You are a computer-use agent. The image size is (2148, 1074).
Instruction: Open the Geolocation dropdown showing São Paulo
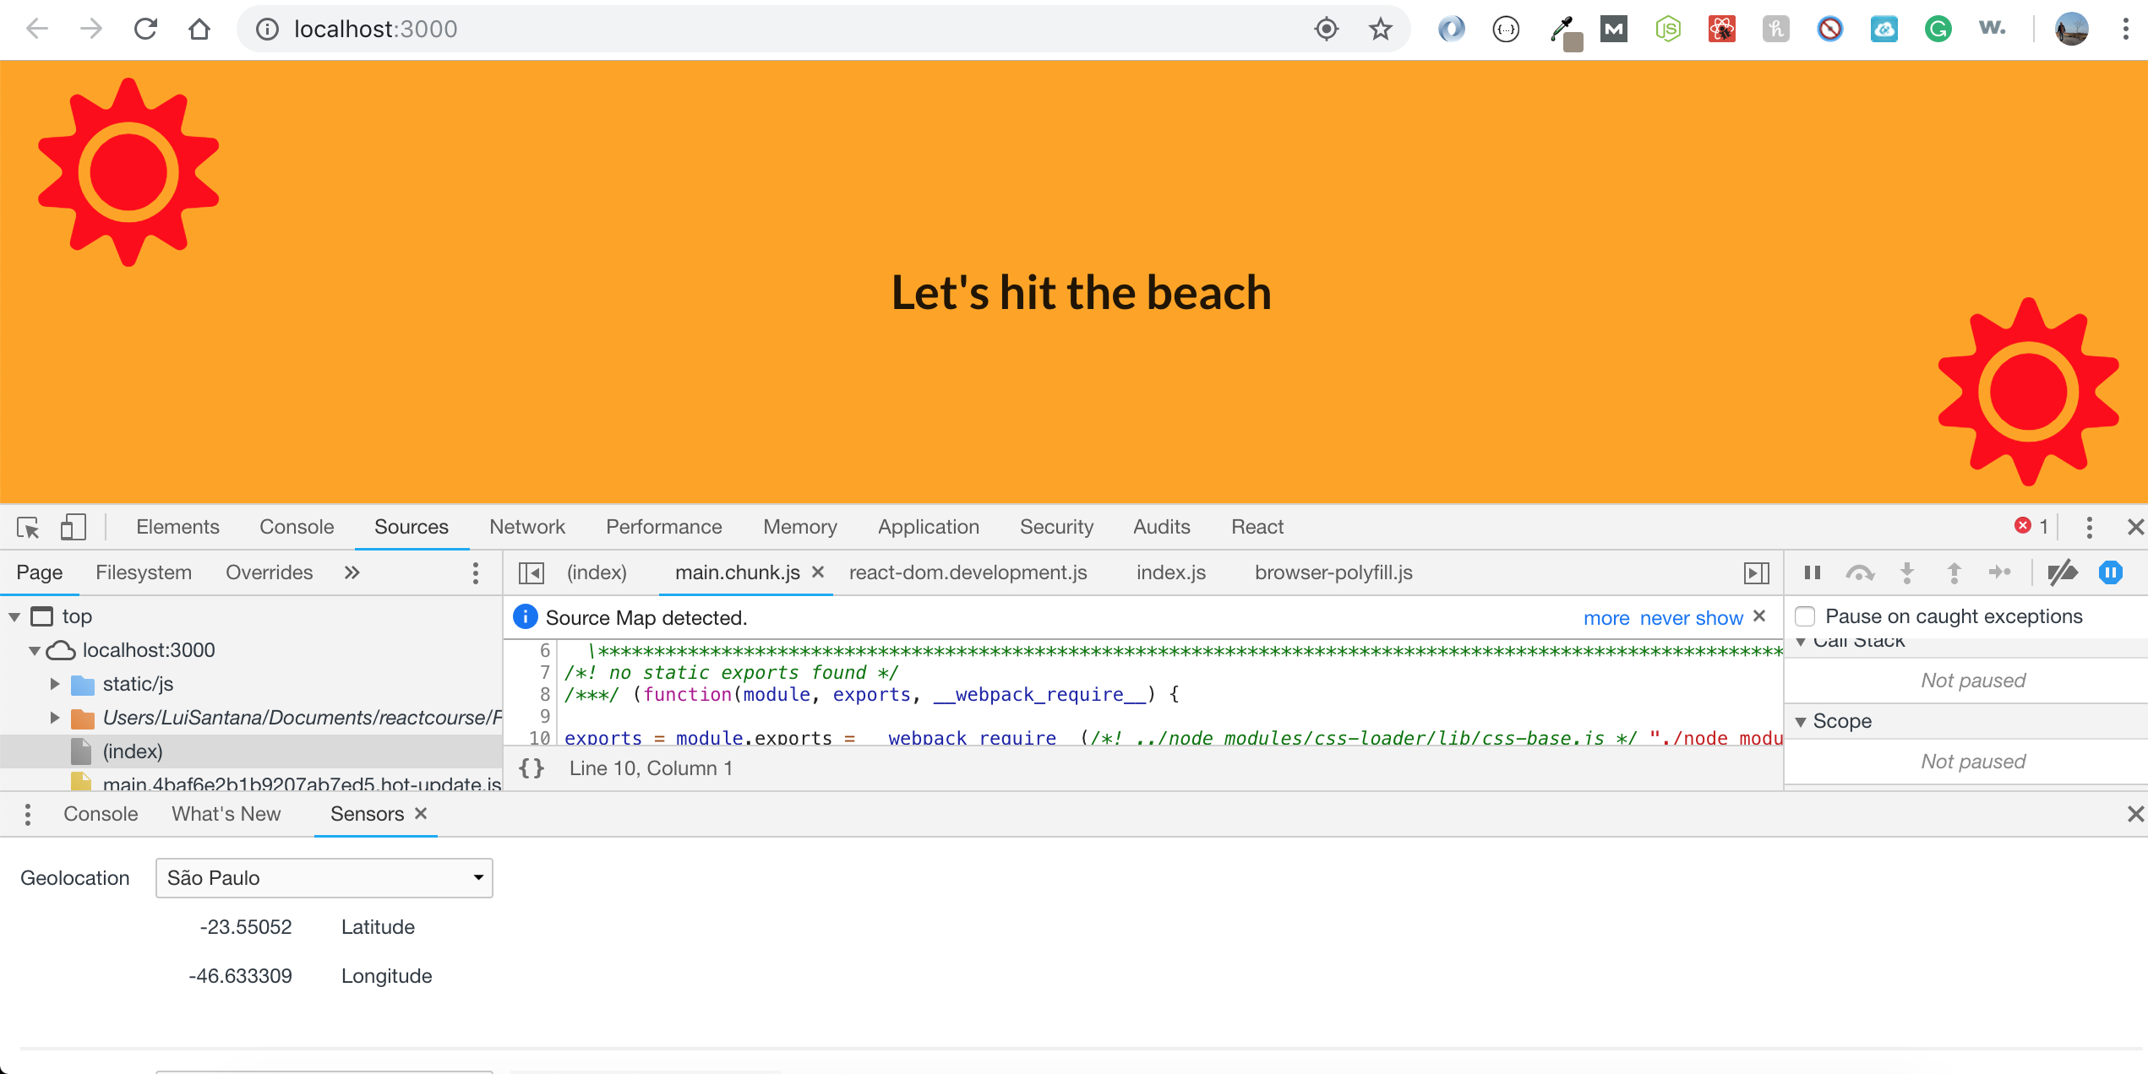coord(324,877)
